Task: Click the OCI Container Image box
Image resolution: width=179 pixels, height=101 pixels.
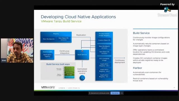Action: [x=104, y=59]
